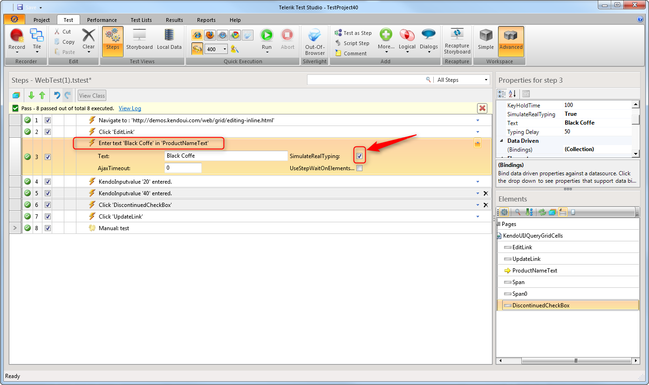Start recording with the Record button
The height and width of the screenshot is (385, 649).
[x=17, y=40]
